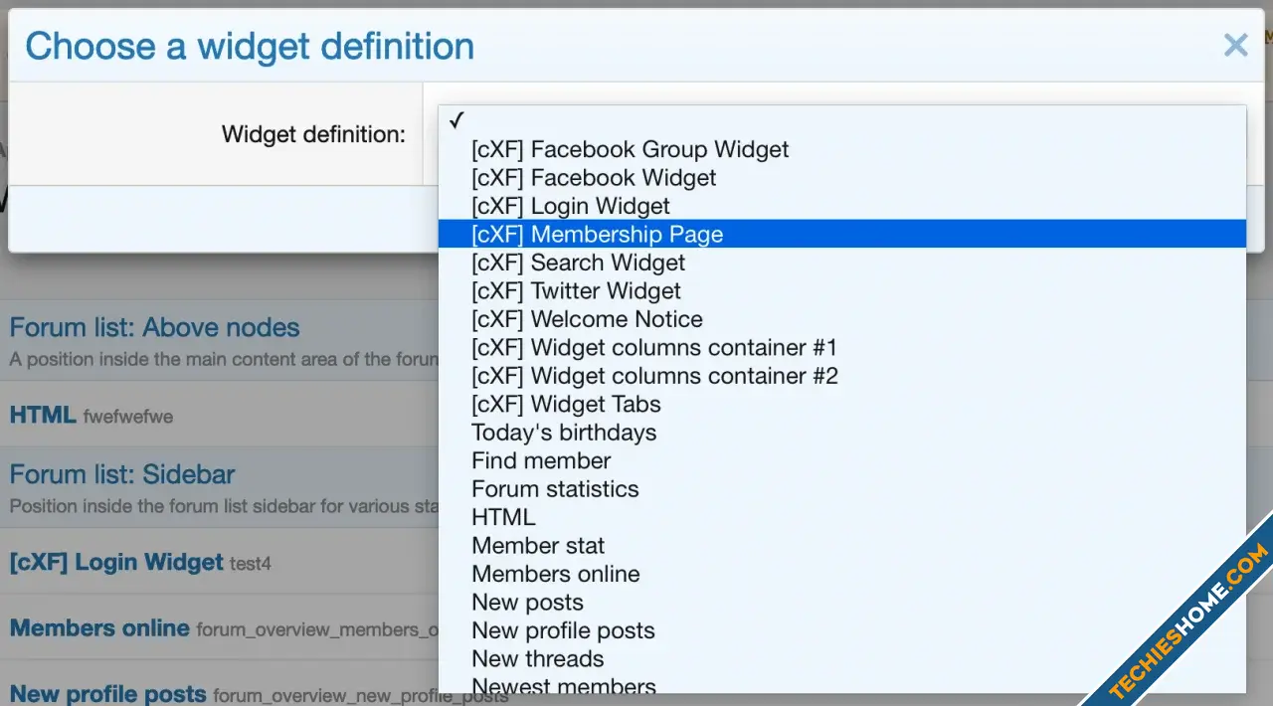
Task: Choose Forum statistics from the list
Action: 841,489
